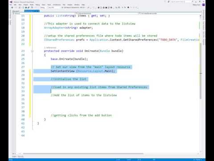Open the Architecture menu

pos(57,5)
